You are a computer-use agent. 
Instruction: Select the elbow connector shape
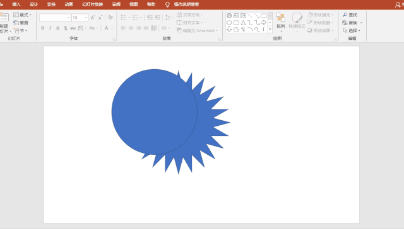(250, 23)
